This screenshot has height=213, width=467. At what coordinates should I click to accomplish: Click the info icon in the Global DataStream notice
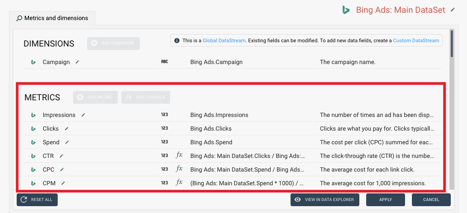(177, 41)
